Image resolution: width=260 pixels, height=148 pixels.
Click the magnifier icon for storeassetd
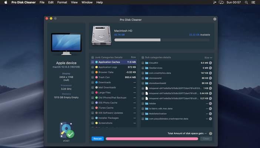(210, 78)
